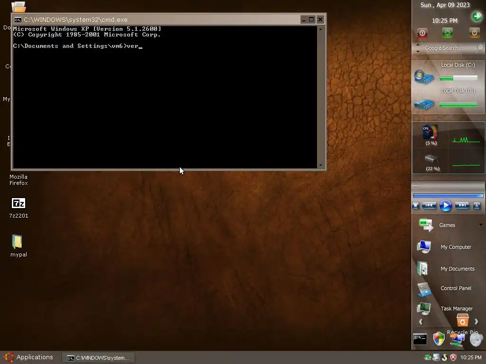Click the magnifying glass search icon
Viewport: 486px width, 364px height.
tap(479, 48)
